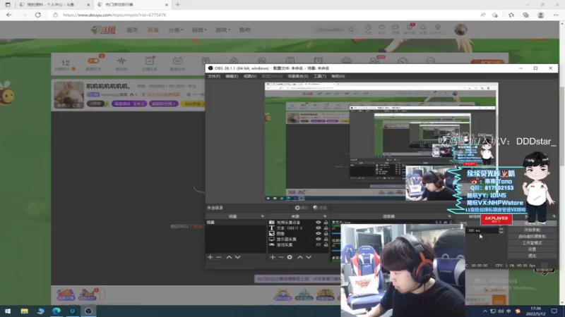This screenshot has height=317, width=565.
Task: Open OBS 帮助(H) menu
Action: pyautogui.click(x=338, y=76)
